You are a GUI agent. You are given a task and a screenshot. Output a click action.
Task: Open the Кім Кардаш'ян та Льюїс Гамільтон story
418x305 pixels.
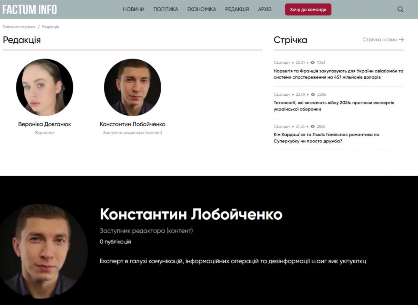click(326, 138)
